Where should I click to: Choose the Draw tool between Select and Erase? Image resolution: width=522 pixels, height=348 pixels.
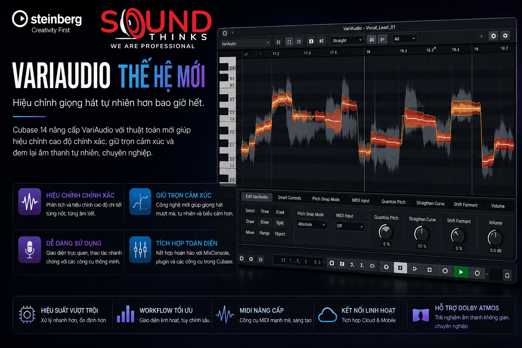265,211
